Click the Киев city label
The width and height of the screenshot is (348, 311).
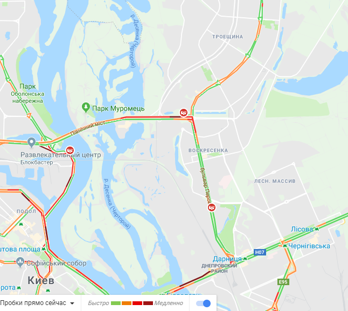coord(41,280)
